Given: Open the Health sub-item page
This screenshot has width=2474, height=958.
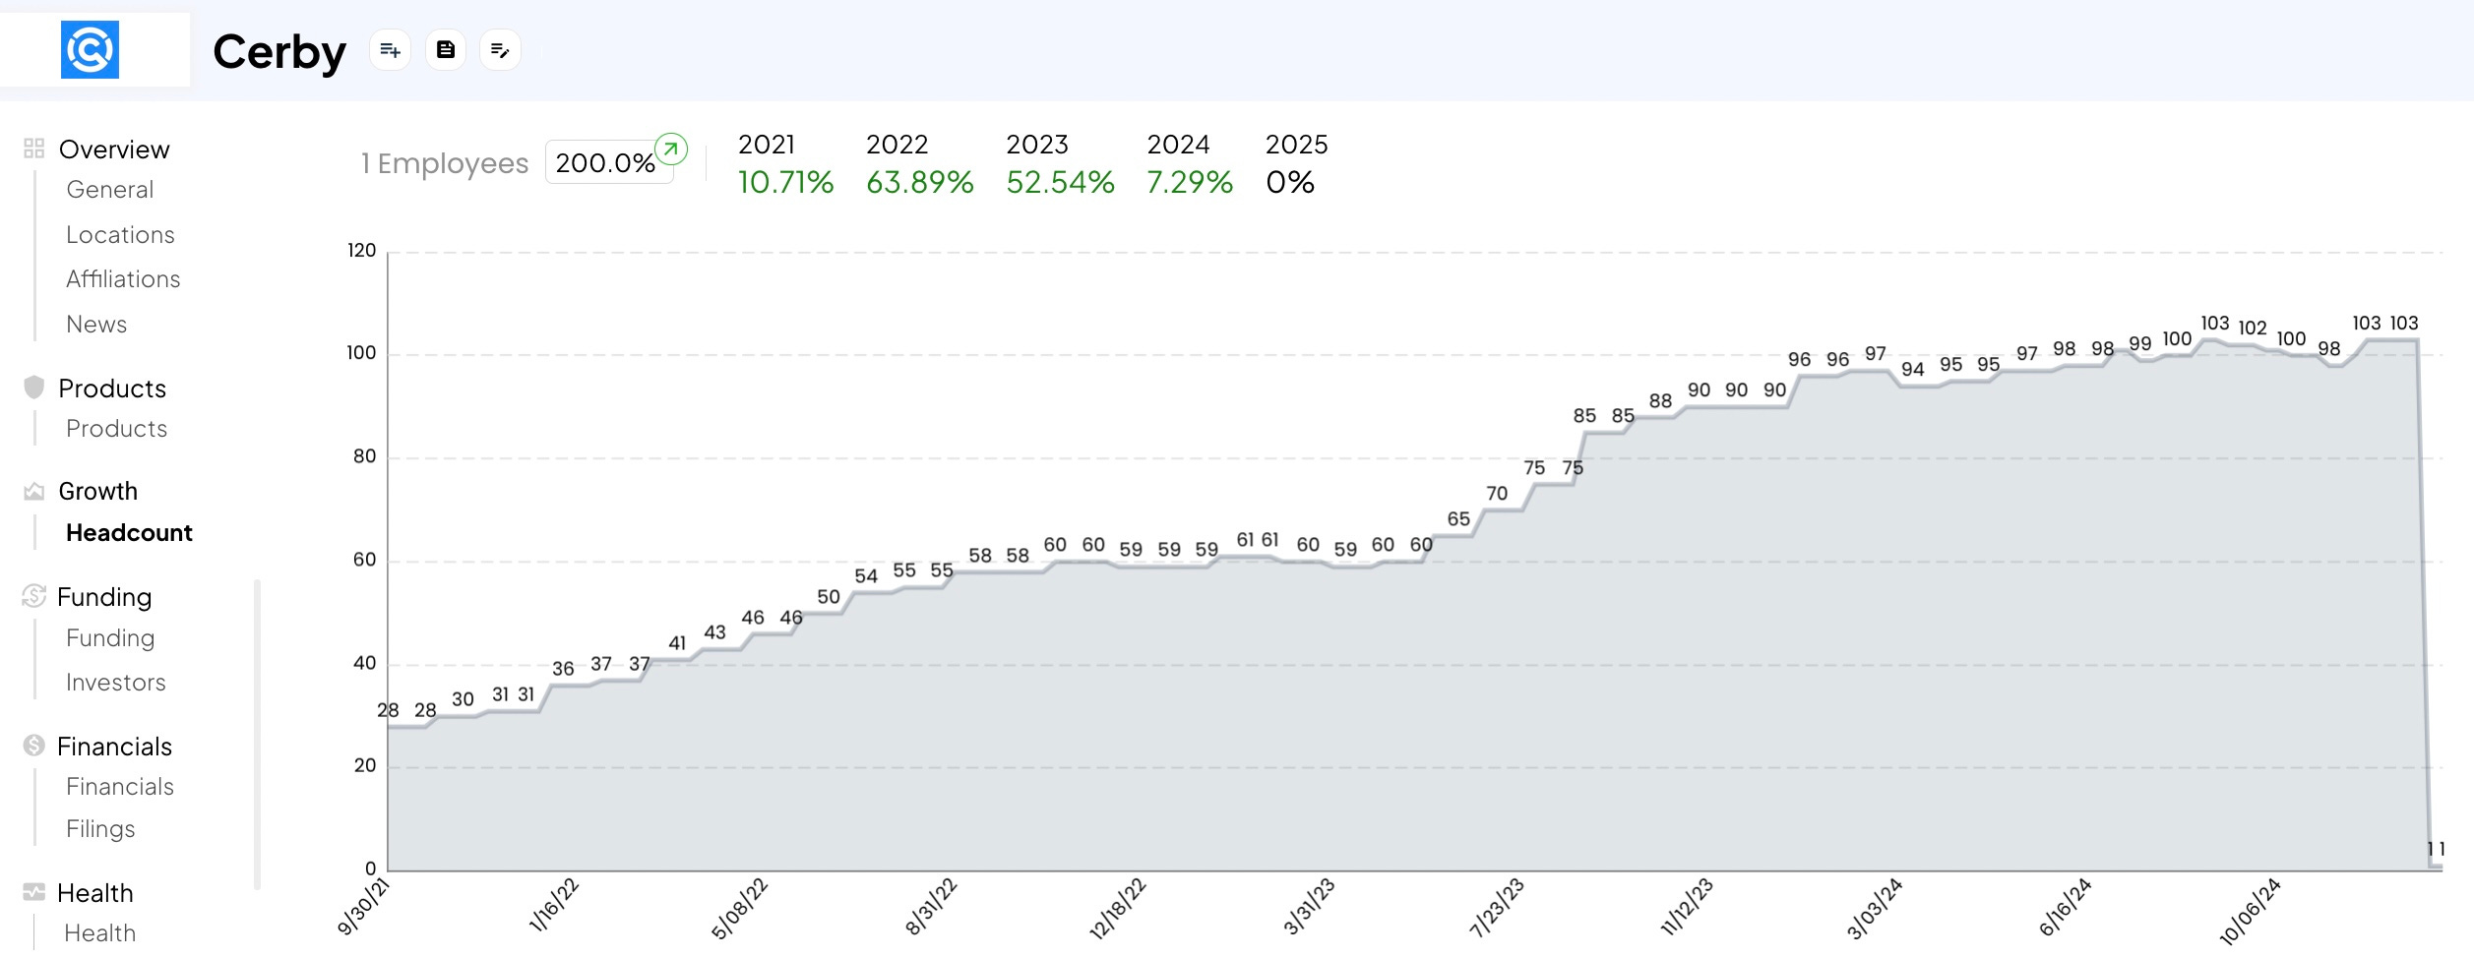Looking at the screenshot, I should 100,933.
